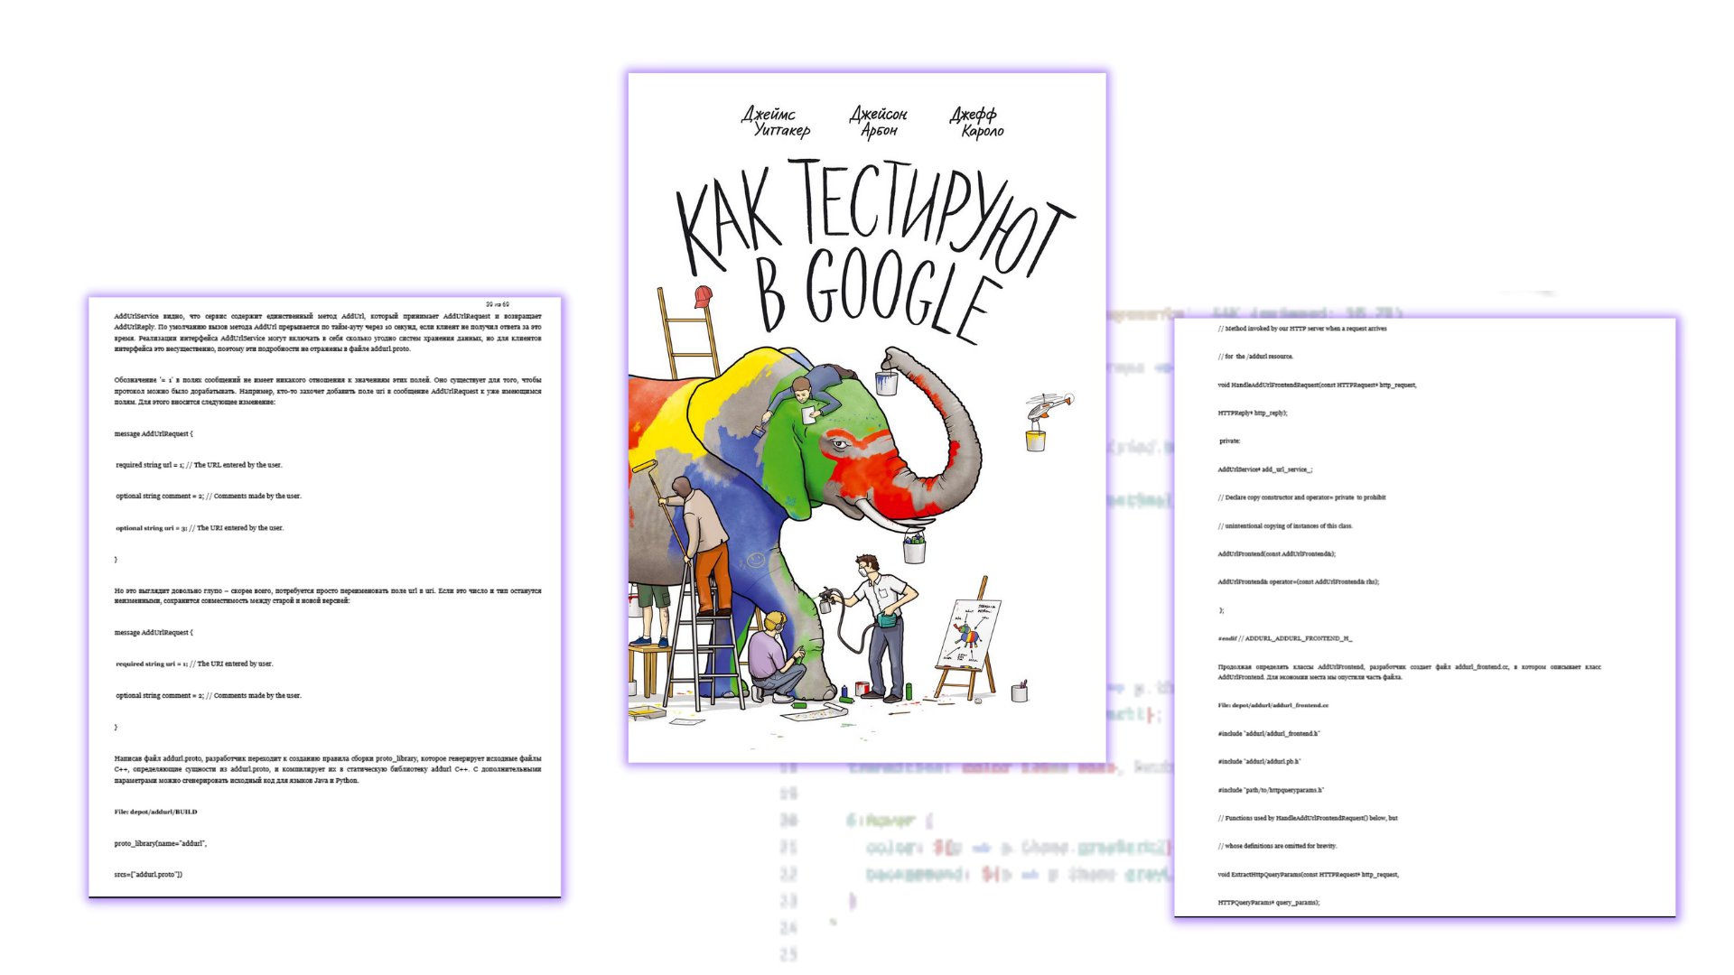Open the left page beginning 'AddUrlService видно'
The width and height of the screenshot is (1734, 975).
(325, 597)
